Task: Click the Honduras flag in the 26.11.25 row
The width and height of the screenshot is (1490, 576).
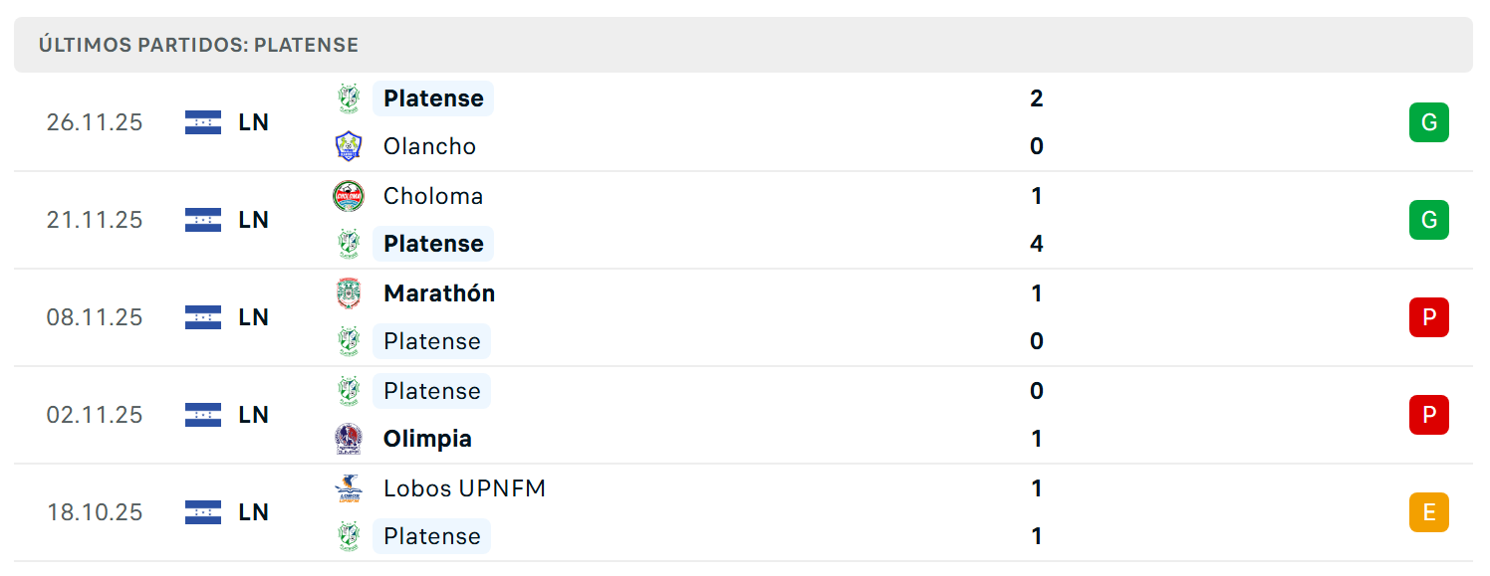Action: [x=203, y=122]
